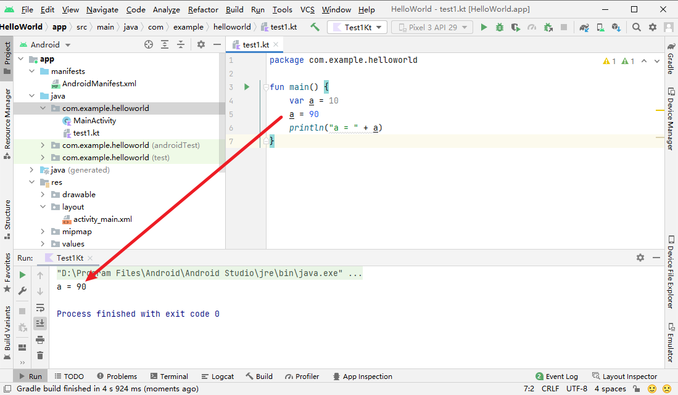Run app with coverage icon
The width and height of the screenshot is (678, 395).
pos(515,27)
